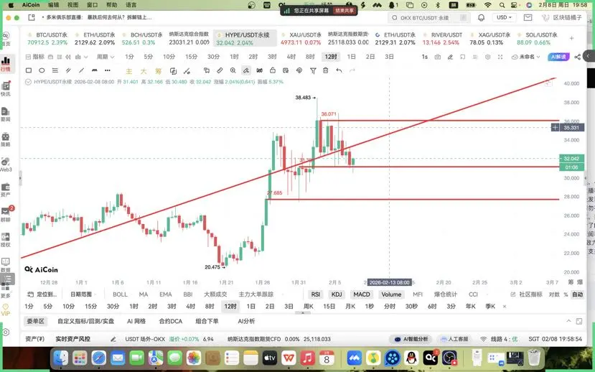Open 群聊 chat sidebar icon with badge
Screen dimensions: 595x372
6,215
